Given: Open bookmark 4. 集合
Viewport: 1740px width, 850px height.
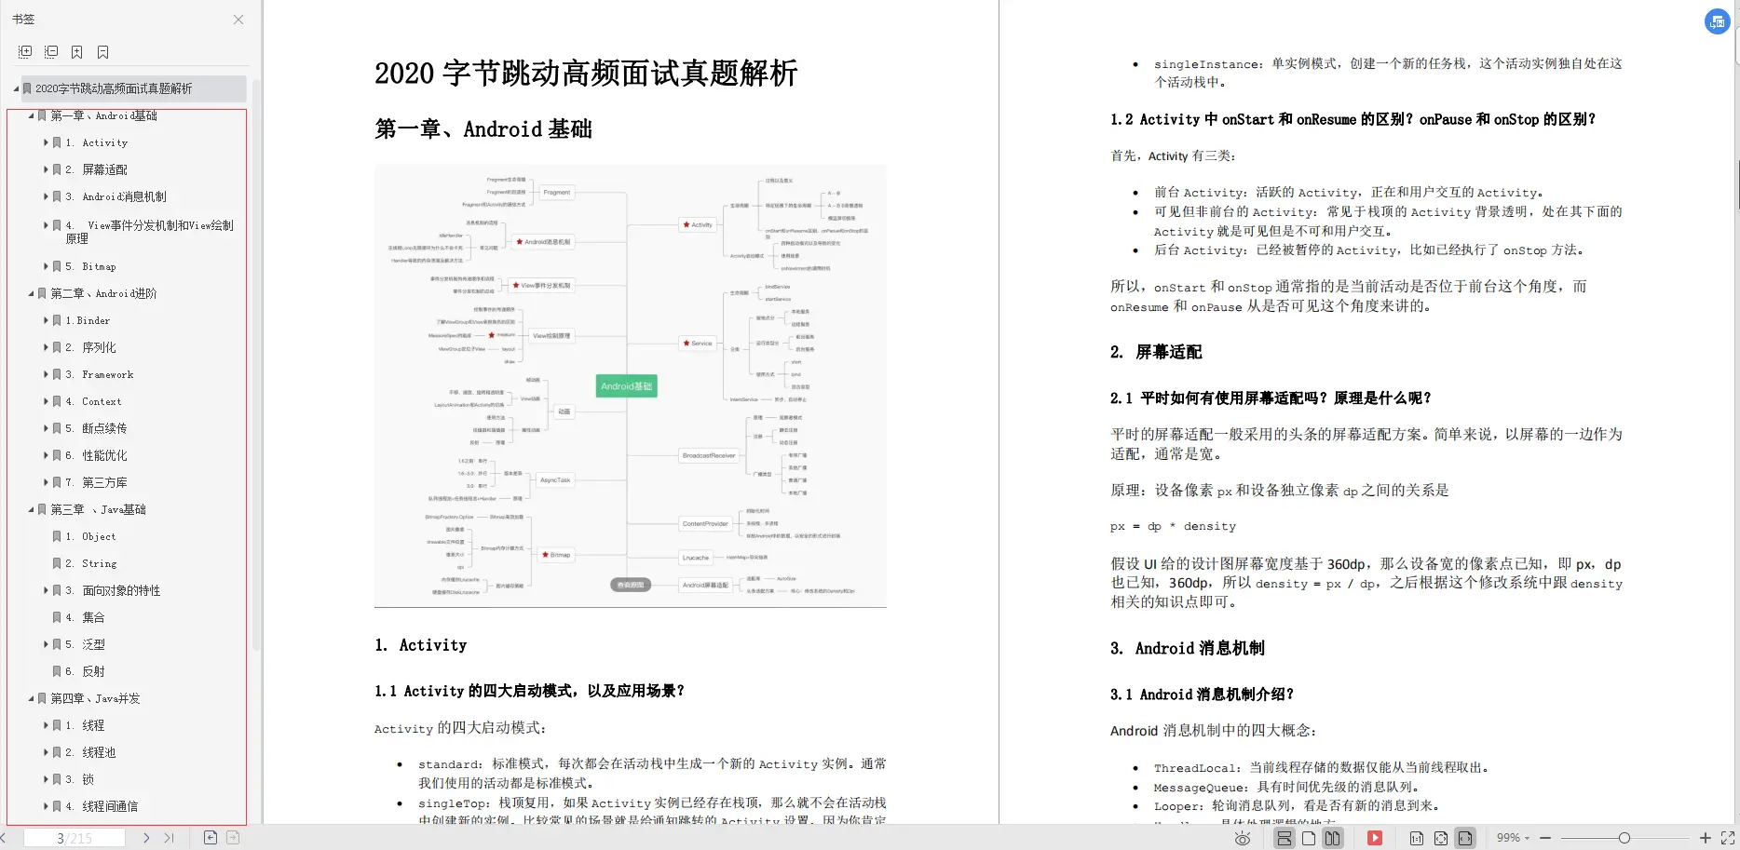Looking at the screenshot, I should 85,617.
